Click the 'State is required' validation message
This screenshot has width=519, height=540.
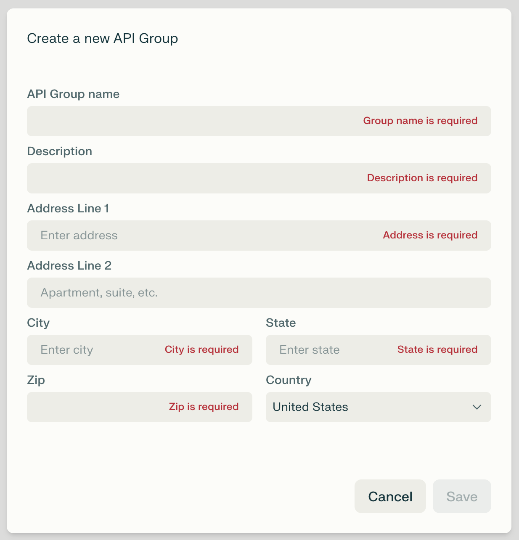point(437,350)
